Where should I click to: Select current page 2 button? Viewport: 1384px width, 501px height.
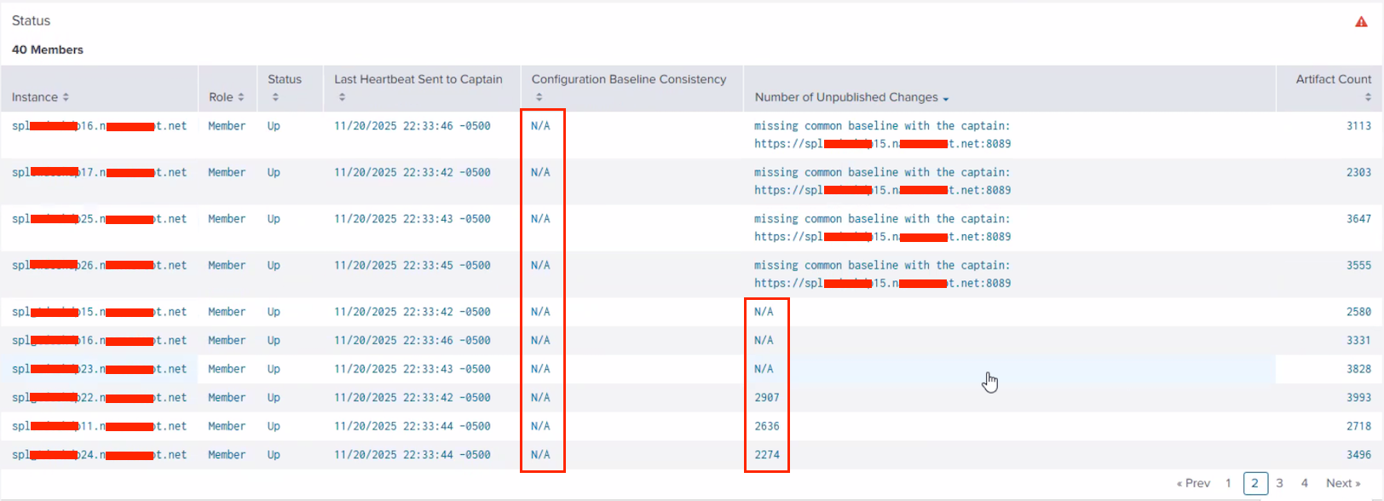point(1254,483)
